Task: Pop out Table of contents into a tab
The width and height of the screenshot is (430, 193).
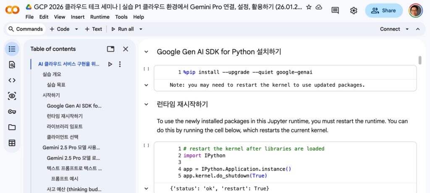Action: click(110, 49)
